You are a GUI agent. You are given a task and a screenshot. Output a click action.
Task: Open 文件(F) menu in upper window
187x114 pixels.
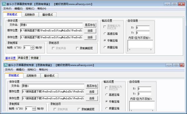click(x=7, y=9)
